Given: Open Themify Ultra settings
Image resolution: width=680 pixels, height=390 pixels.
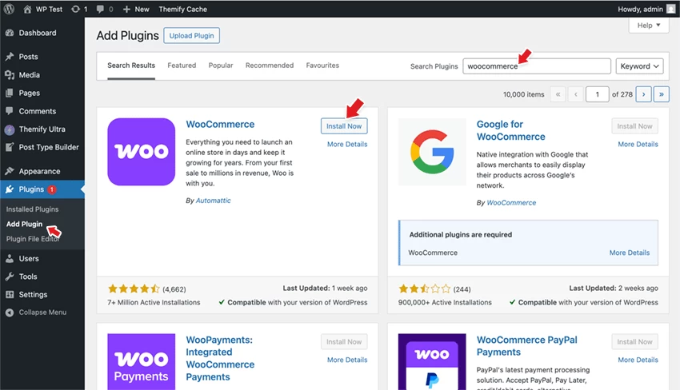Looking at the screenshot, I should (x=42, y=129).
